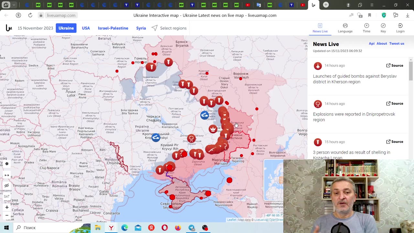The height and width of the screenshot is (233, 414).
Task: Switch to the Google Translate browser tab
Action: click(x=259, y=5)
